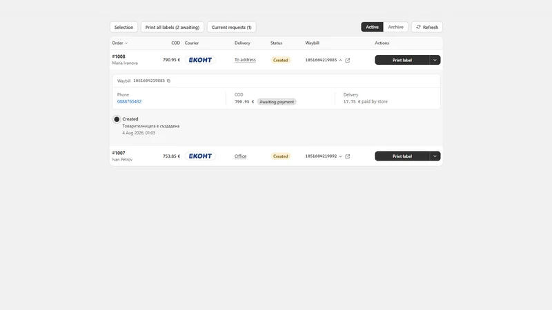Image resolution: width=552 pixels, height=310 pixels.
Task: Click customer name Maria Ivanova
Action: pos(125,63)
